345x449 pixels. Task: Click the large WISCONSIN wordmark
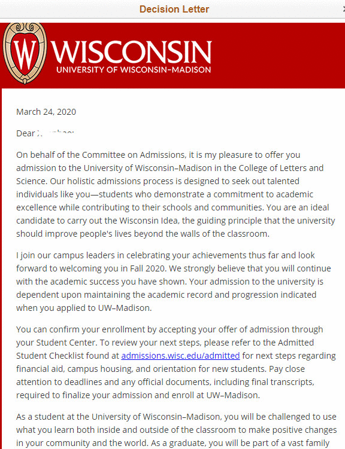(131, 52)
